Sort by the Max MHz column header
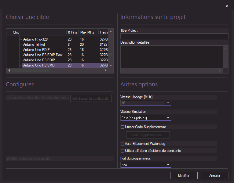The image size is (234, 183). click(89, 32)
